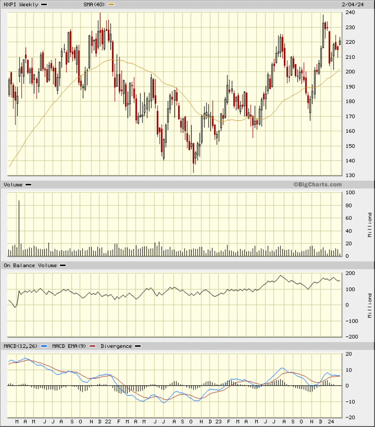
Task: Open the BigCharts.com copyright link
Action: tap(317, 184)
